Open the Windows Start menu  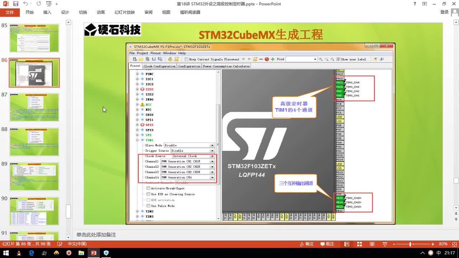(x=6, y=253)
